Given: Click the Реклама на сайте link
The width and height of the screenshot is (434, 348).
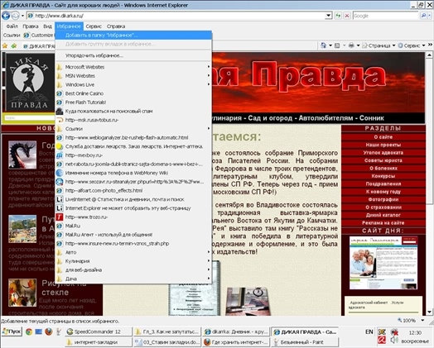Looking at the screenshot, I should pos(383,223).
